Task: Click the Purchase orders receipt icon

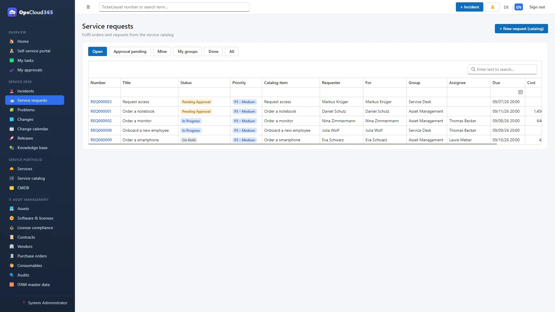Action: tap(12, 256)
